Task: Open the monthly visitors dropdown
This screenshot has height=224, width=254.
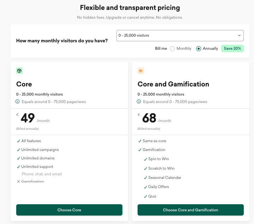Action: 180,36
